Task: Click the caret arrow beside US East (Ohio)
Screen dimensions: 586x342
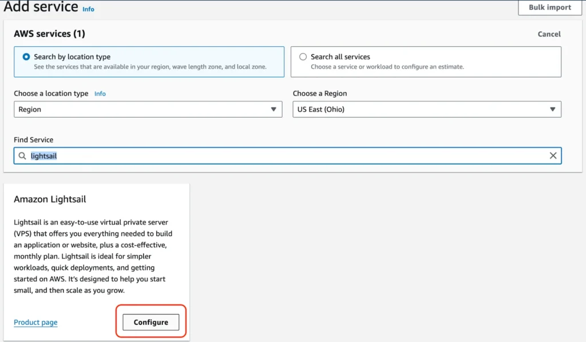Action: [552, 109]
